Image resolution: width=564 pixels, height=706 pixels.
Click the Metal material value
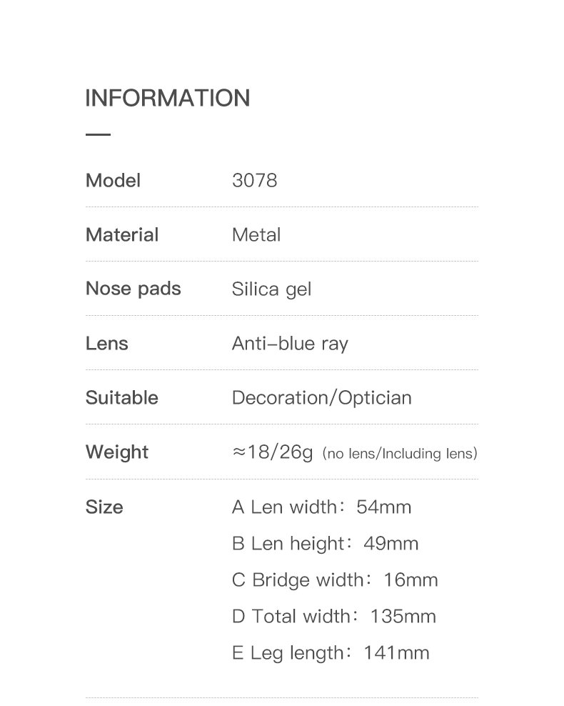pyautogui.click(x=256, y=234)
